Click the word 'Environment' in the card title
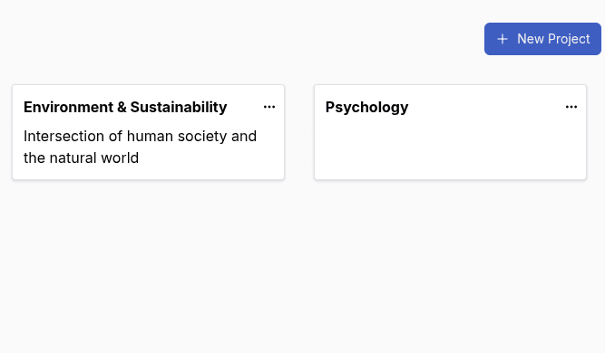The image size is (605, 353). click(x=68, y=107)
